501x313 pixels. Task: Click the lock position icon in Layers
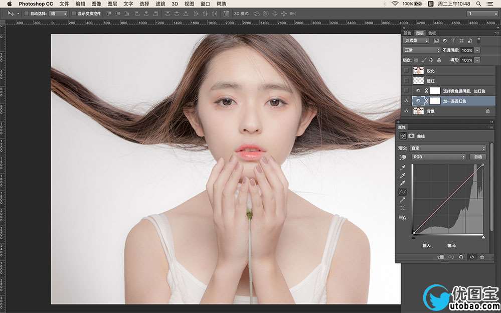(431, 60)
